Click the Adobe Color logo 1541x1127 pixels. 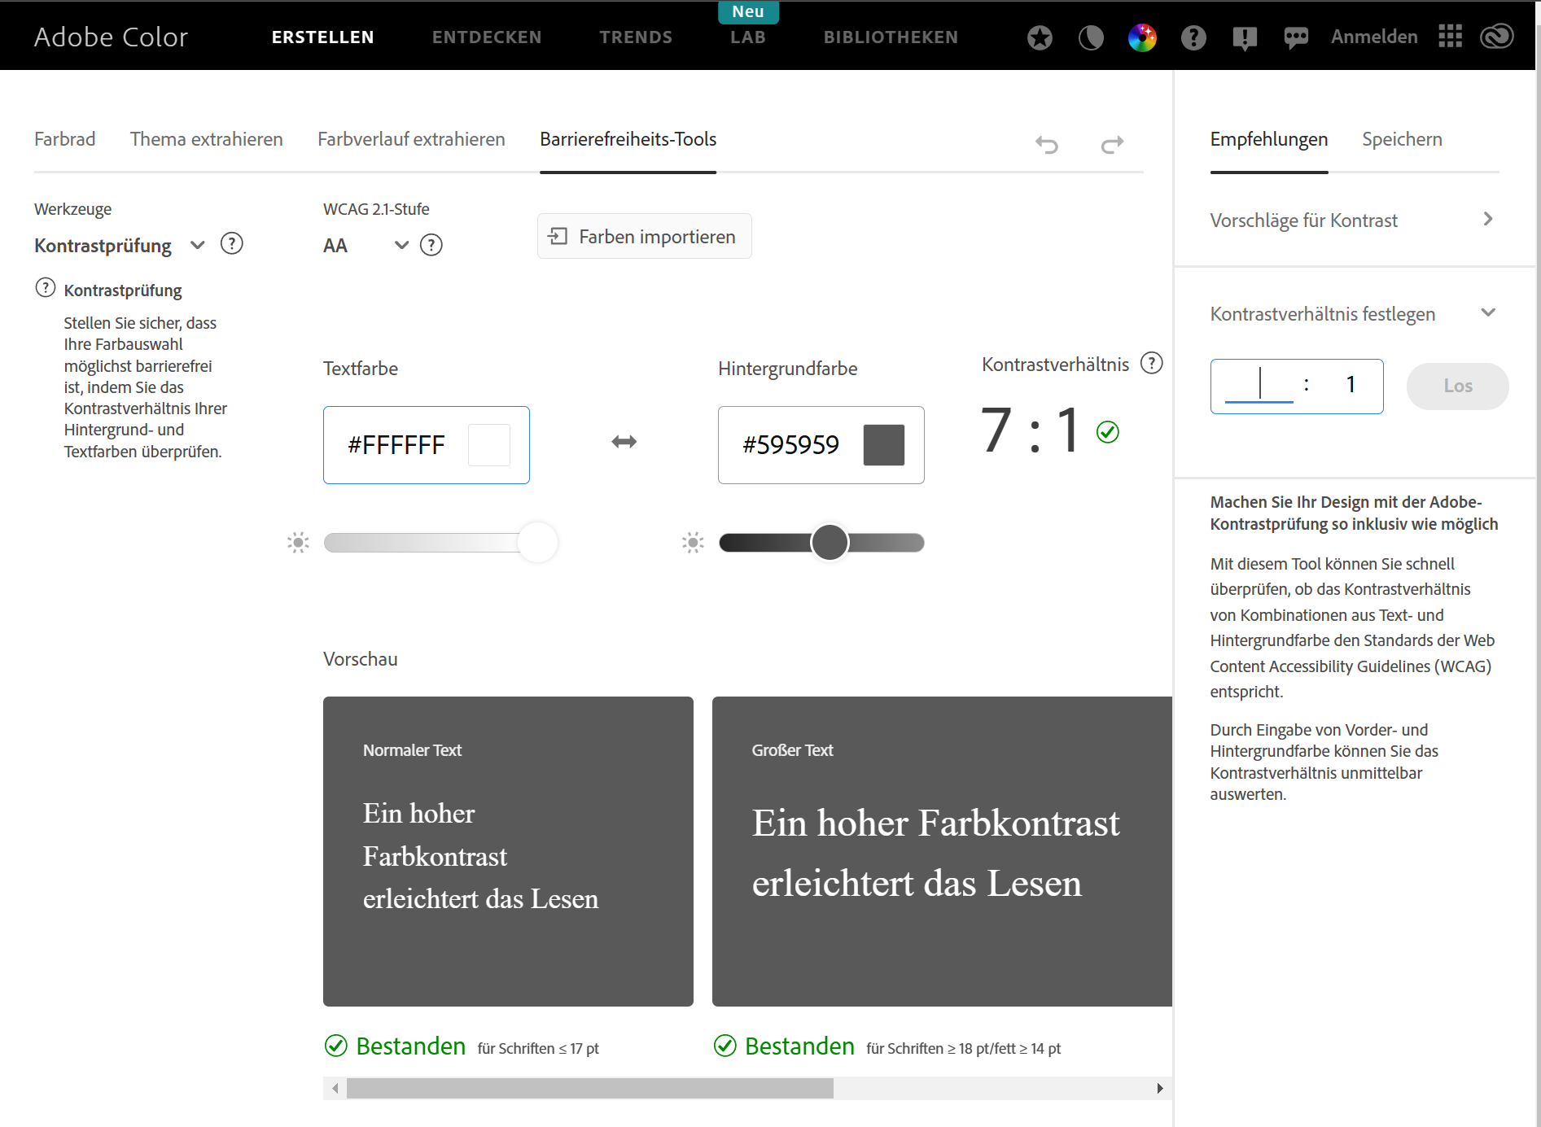(112, 37)
